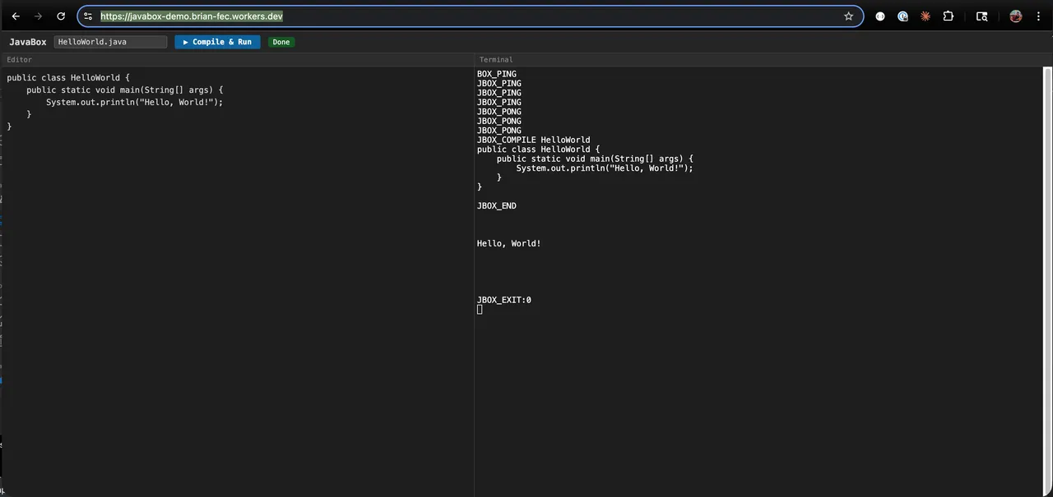Edit the HelloWorld.java filename field
This screenshot has height=497, width=1053.
coord(110,42)
